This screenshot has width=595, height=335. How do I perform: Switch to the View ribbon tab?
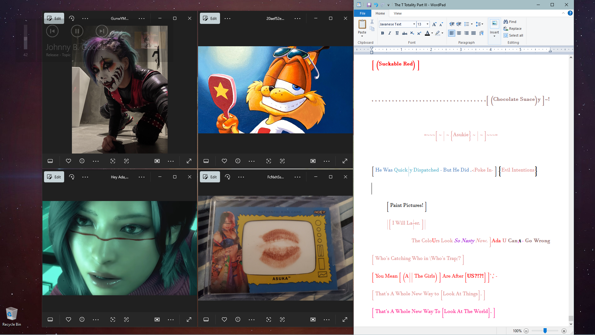[398, 13]
